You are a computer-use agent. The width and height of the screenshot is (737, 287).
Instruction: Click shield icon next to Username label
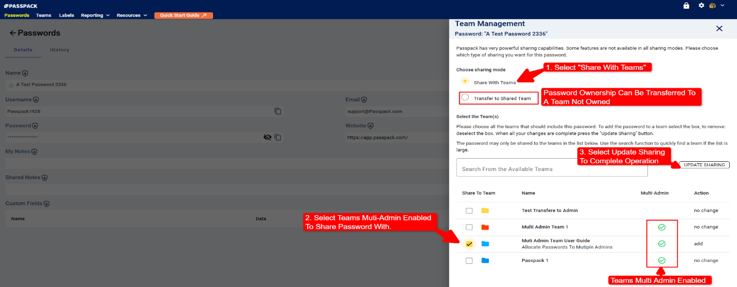36,100
